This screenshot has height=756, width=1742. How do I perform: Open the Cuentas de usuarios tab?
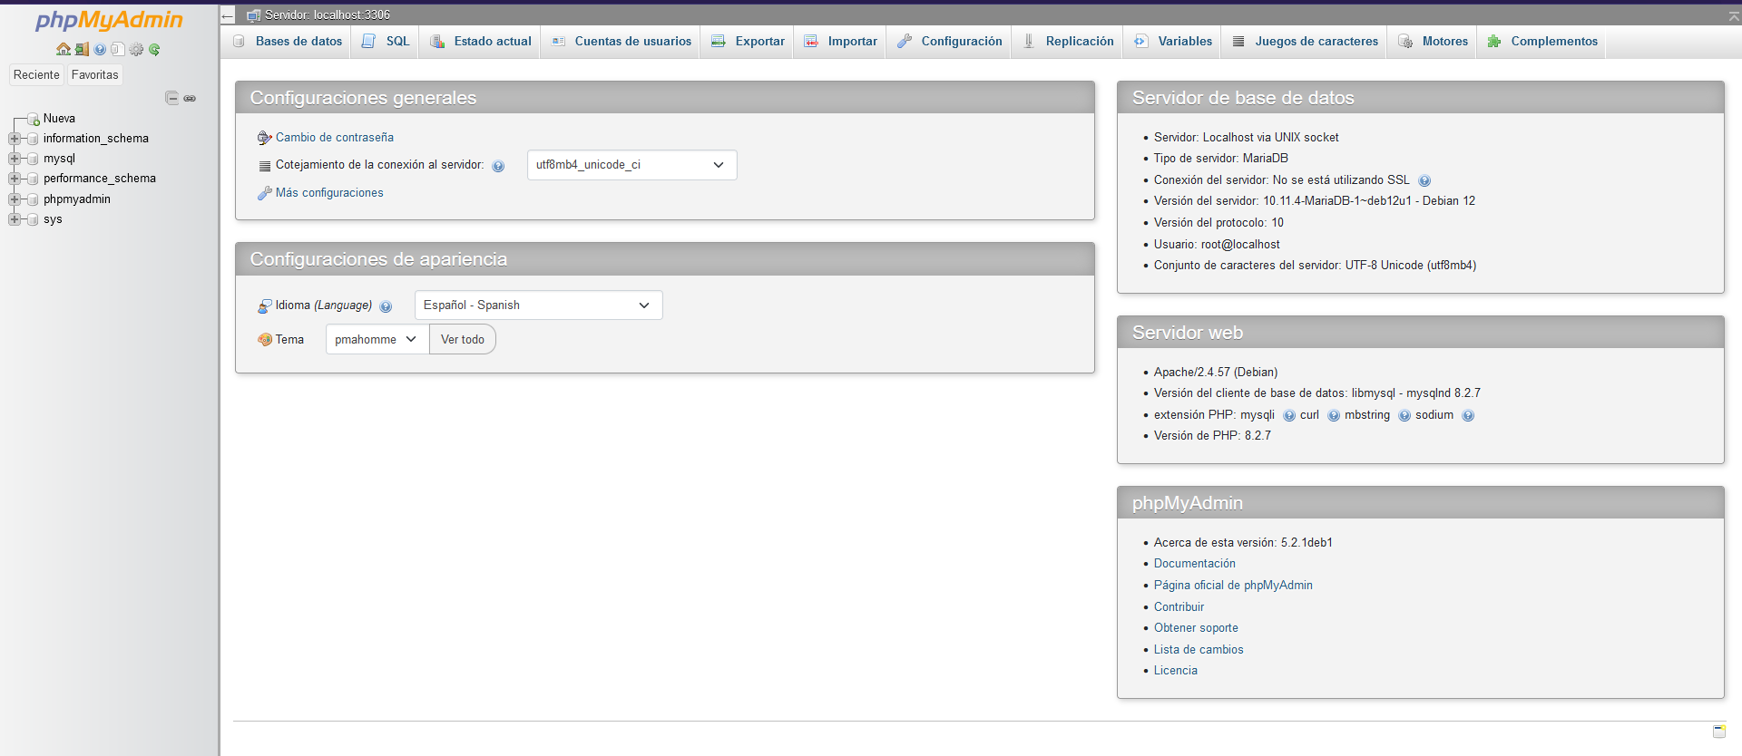tap(621, 42)
